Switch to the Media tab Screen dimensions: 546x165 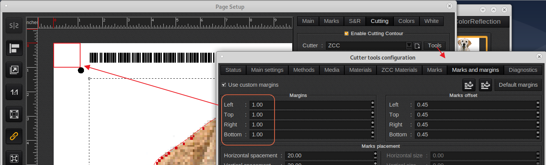[332, 70]
